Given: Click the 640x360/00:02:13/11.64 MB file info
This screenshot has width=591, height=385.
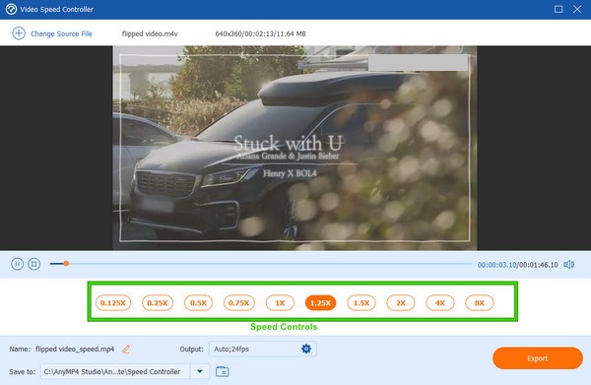Looking at the screenshot, I should pos(260,33).
